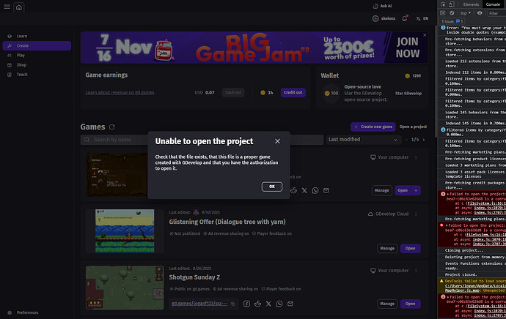Close the Unable to open dialog with X

(277, 141)
